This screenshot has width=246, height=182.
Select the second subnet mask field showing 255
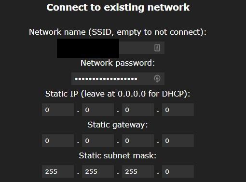coord(98,171)
